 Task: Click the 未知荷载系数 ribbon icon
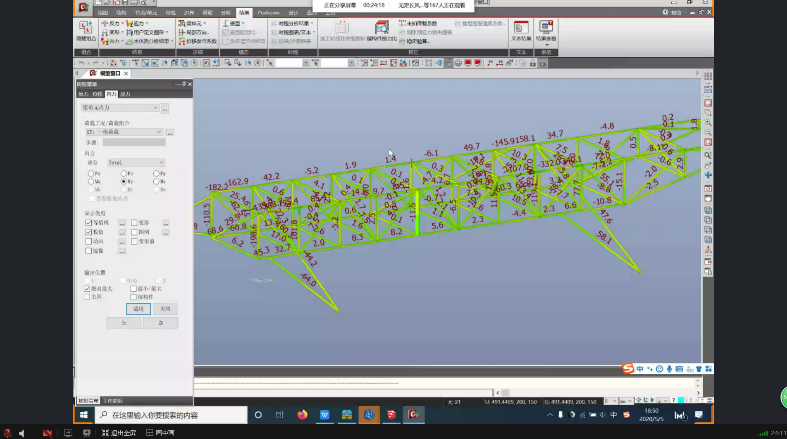click(x=402, y=24)
